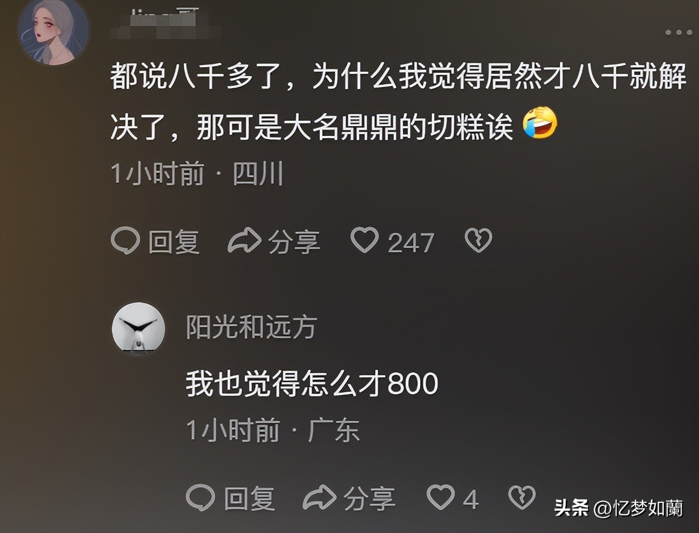699x533 pixels.
Task: Click the 头条 @忆梦如蘭 watermark
Action: pos(618,508)
